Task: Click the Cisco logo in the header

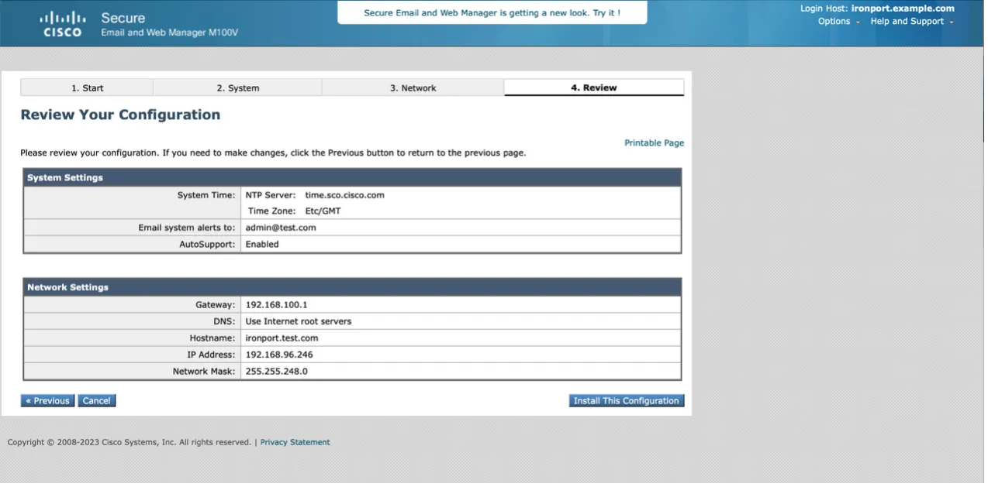Action: (x=62, y=24)
